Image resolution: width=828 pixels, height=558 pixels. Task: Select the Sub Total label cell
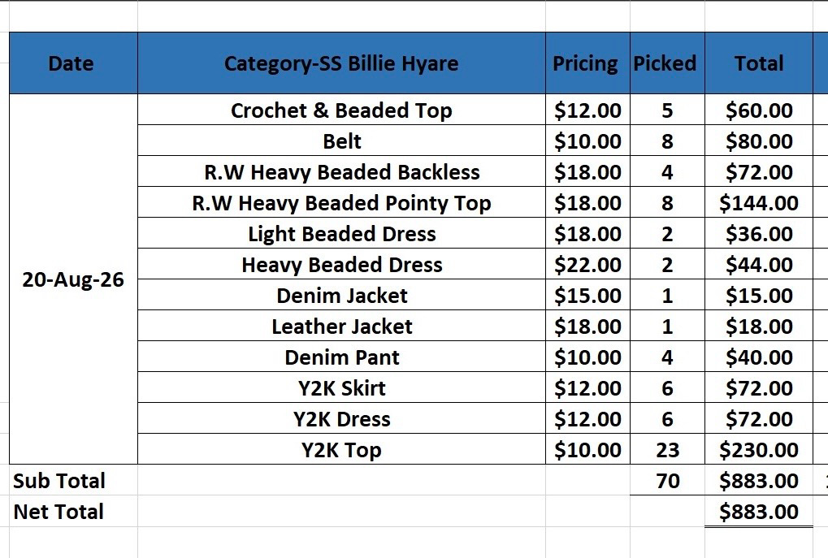(73, 480)
